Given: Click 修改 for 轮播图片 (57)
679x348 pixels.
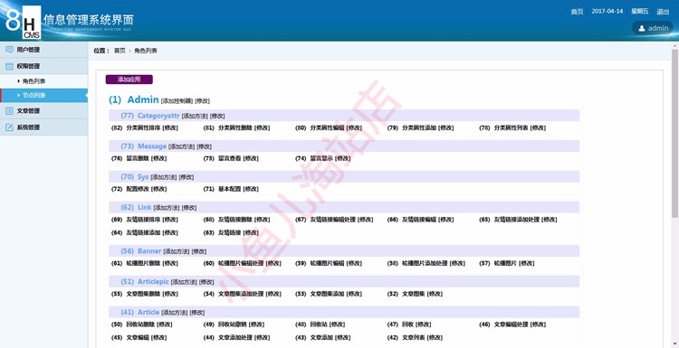Looking at the screenshot, I should point(527,263).
